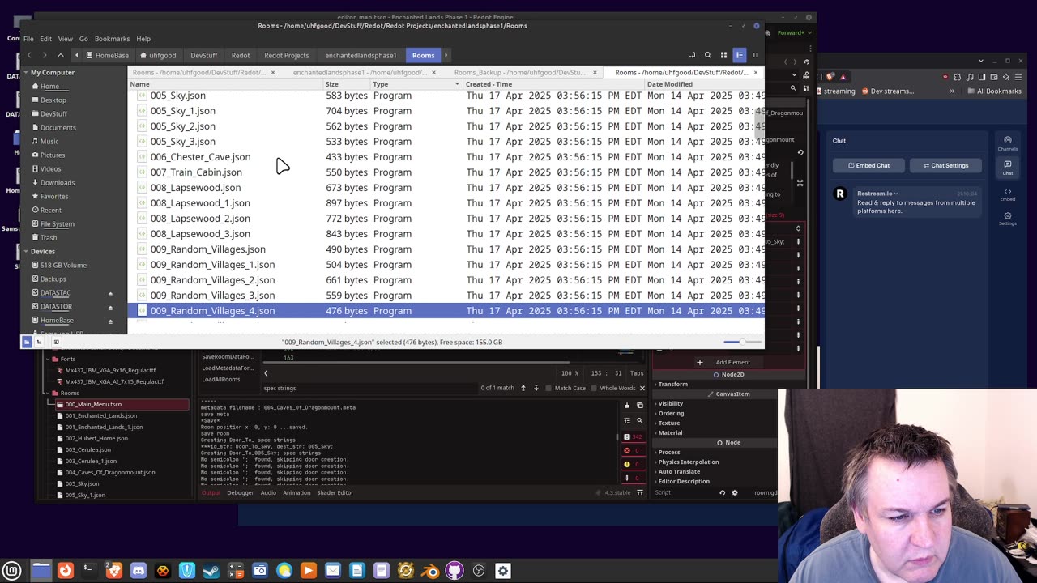Viewport: 1037px width, 583px height.
Task: Click the Redot Projects path bar button
Action: tap(286, 55)
